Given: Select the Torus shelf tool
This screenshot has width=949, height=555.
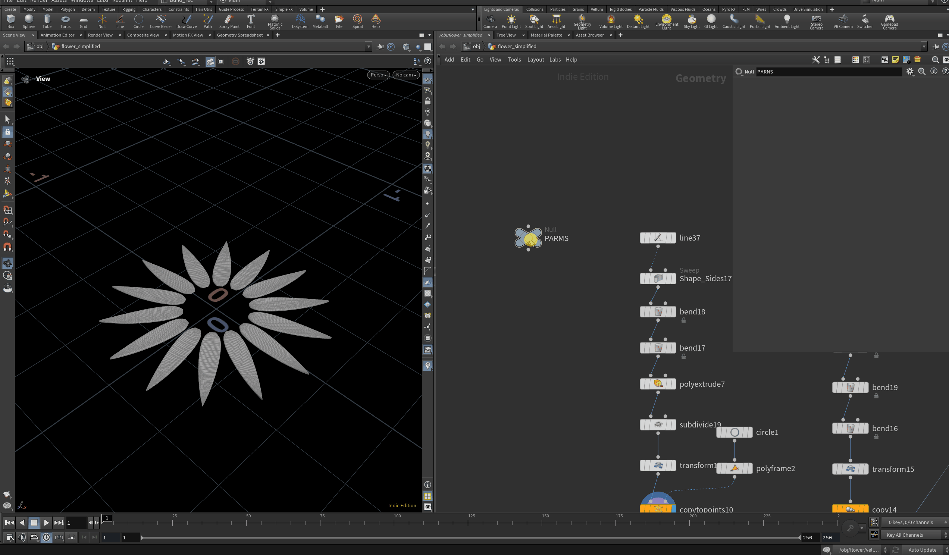Looking at the screenshot, I should (65, 21).
